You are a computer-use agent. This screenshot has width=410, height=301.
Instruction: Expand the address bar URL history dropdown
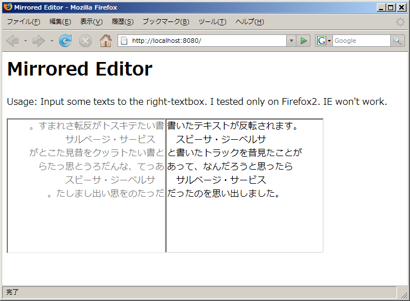(291, 41)
